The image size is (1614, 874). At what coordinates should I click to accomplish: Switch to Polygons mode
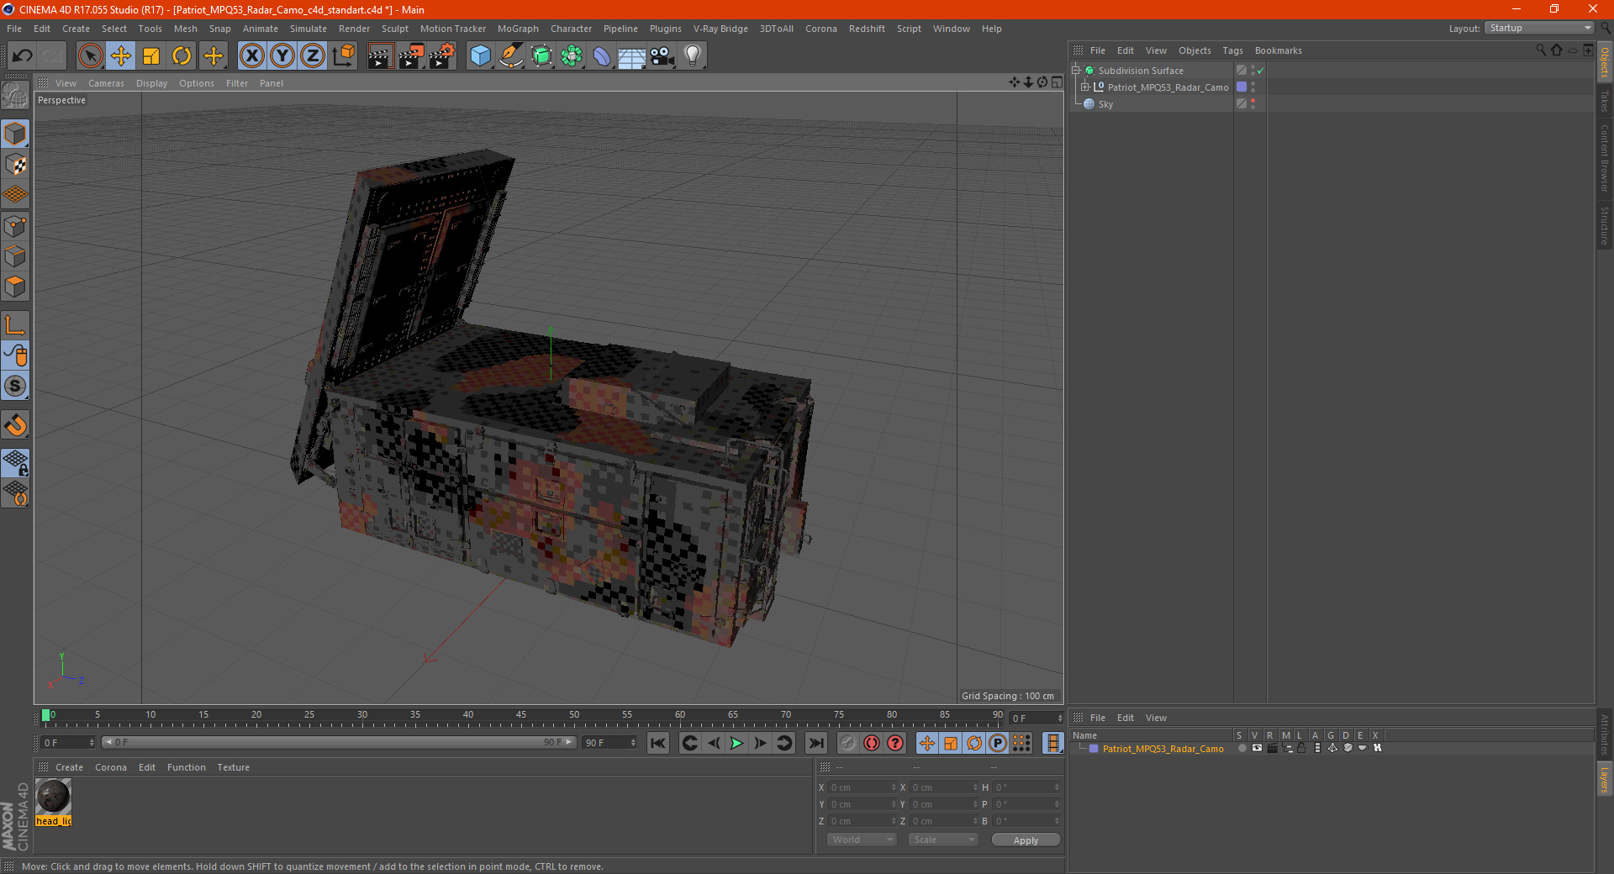(15, 287)
